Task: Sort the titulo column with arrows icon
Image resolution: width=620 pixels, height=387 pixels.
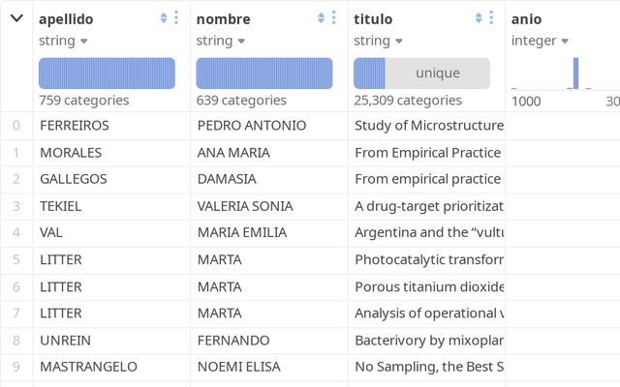Action: [x=479, y=18]
